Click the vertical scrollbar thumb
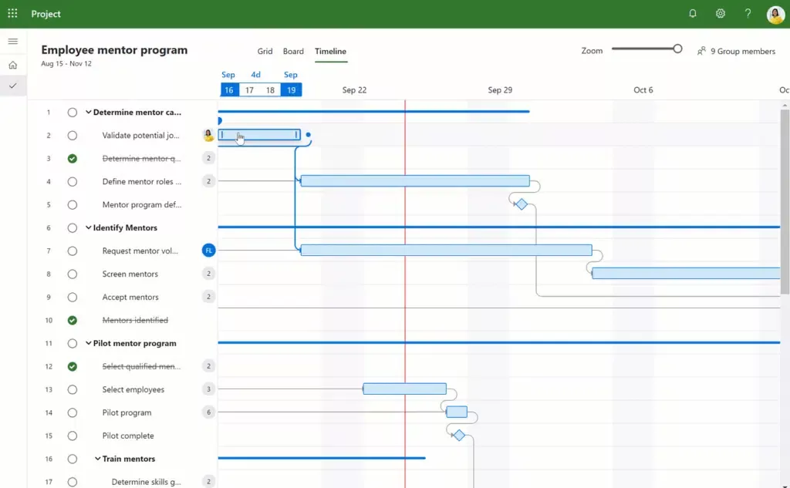The width and height of the screenshot is (790, 488). [x=785, y=201]
